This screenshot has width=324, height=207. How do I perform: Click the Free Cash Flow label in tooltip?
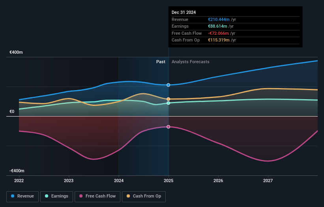click(x=187, y=33)
